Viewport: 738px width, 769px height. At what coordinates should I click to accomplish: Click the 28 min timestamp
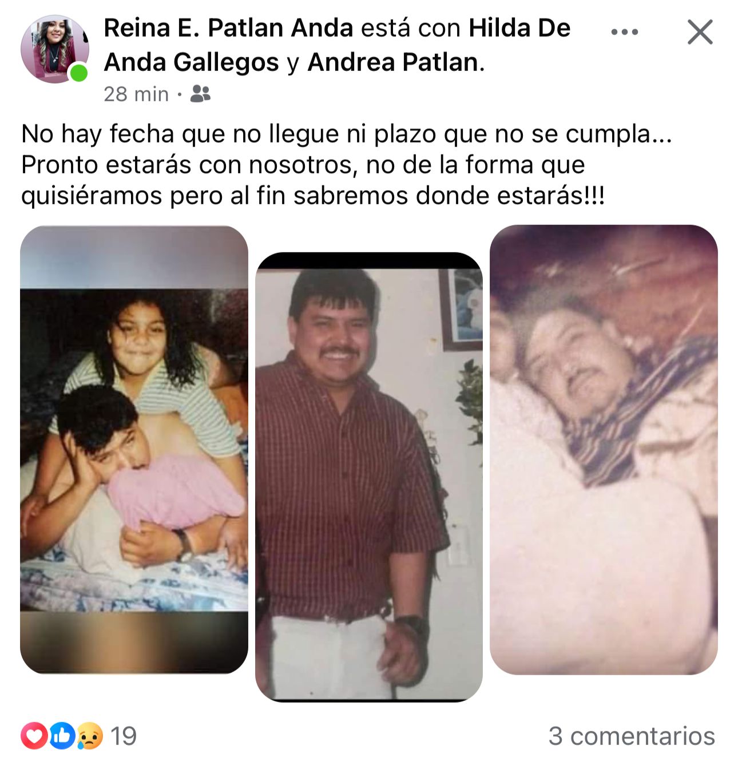(136, 94)
